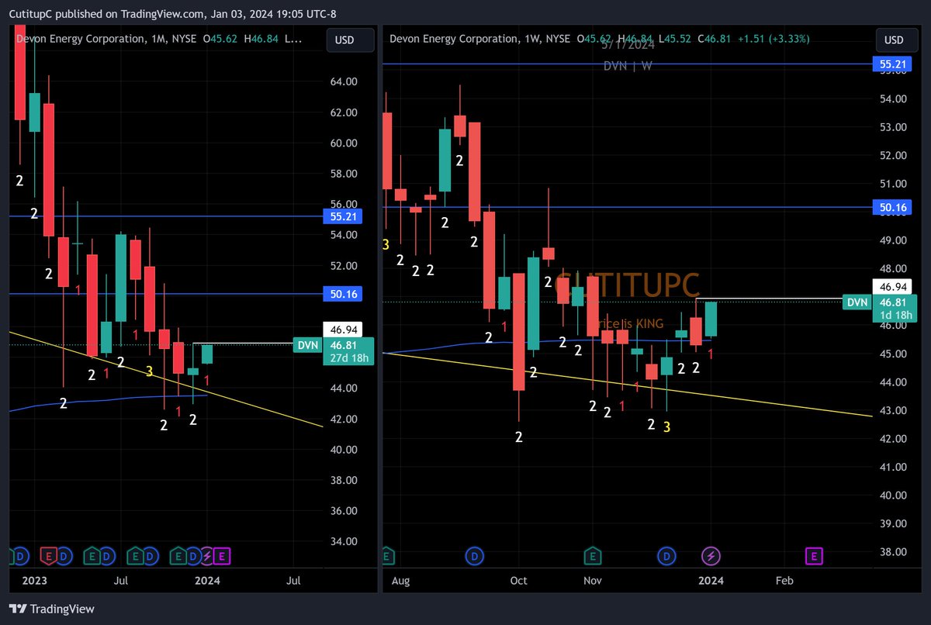
Task: Click the DVN price tag on weekly chart
Action: click(857, 302)
